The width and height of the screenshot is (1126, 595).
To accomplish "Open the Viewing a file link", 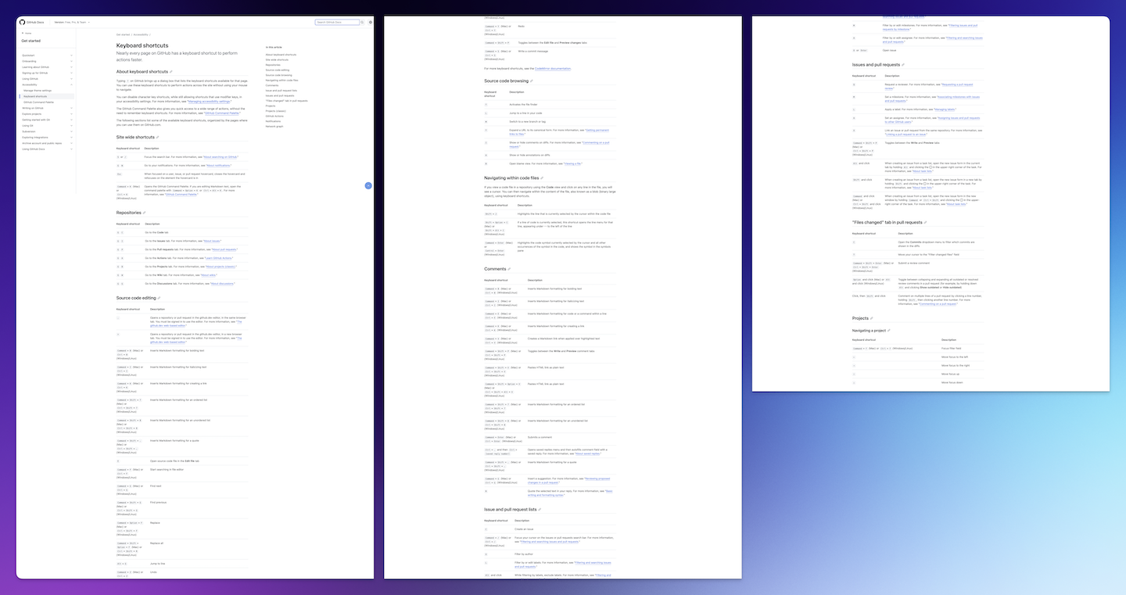I will coord(572,163).
